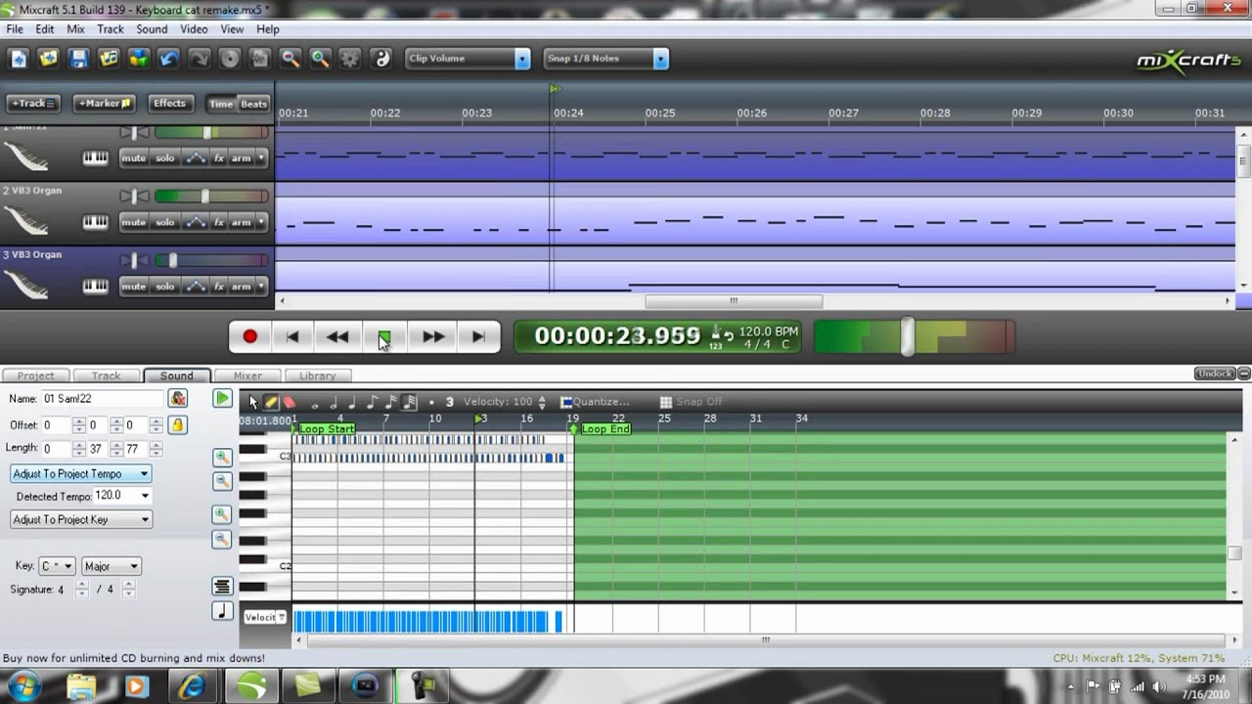
Task: Choose the whole note length icon
Action: [x=315, y=403]
